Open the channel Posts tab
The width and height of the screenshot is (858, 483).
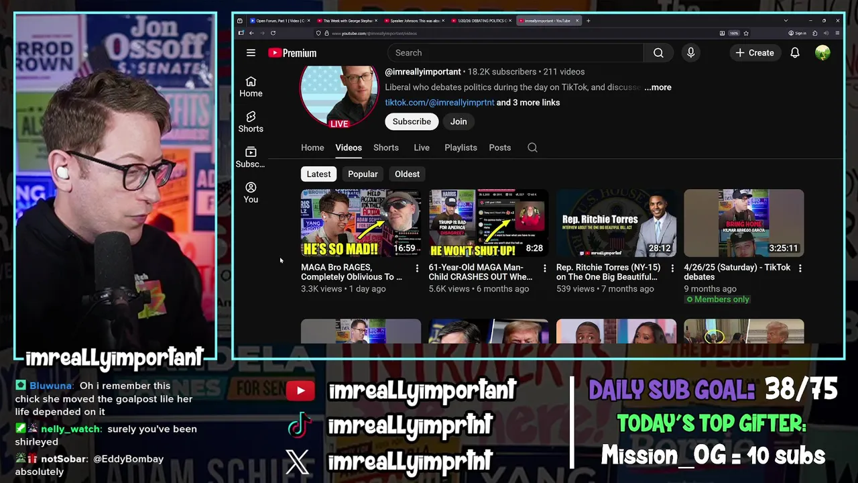500,148
